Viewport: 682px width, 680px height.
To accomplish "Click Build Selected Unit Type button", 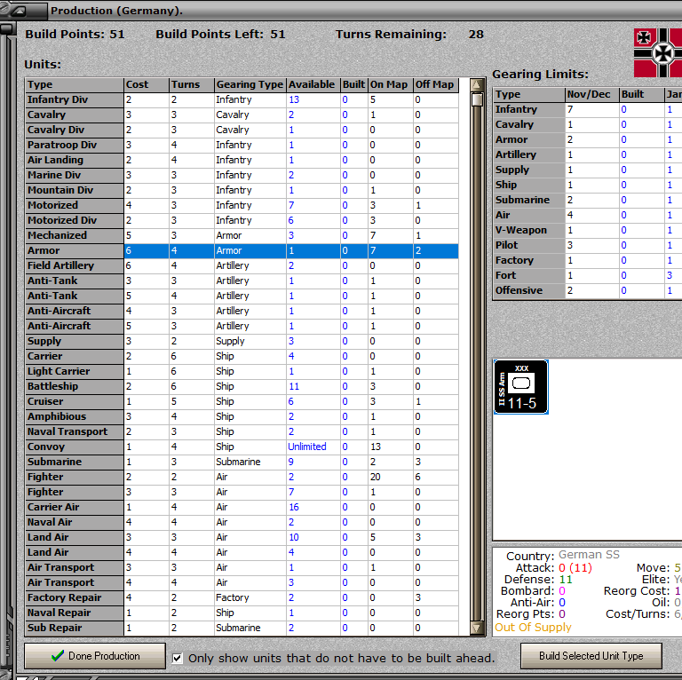I will click(x=591, y=656).
